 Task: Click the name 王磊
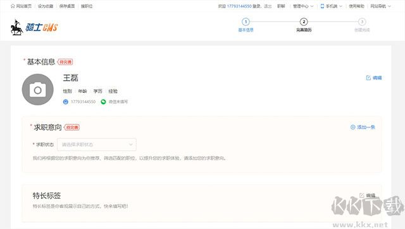tap(70, 78)
